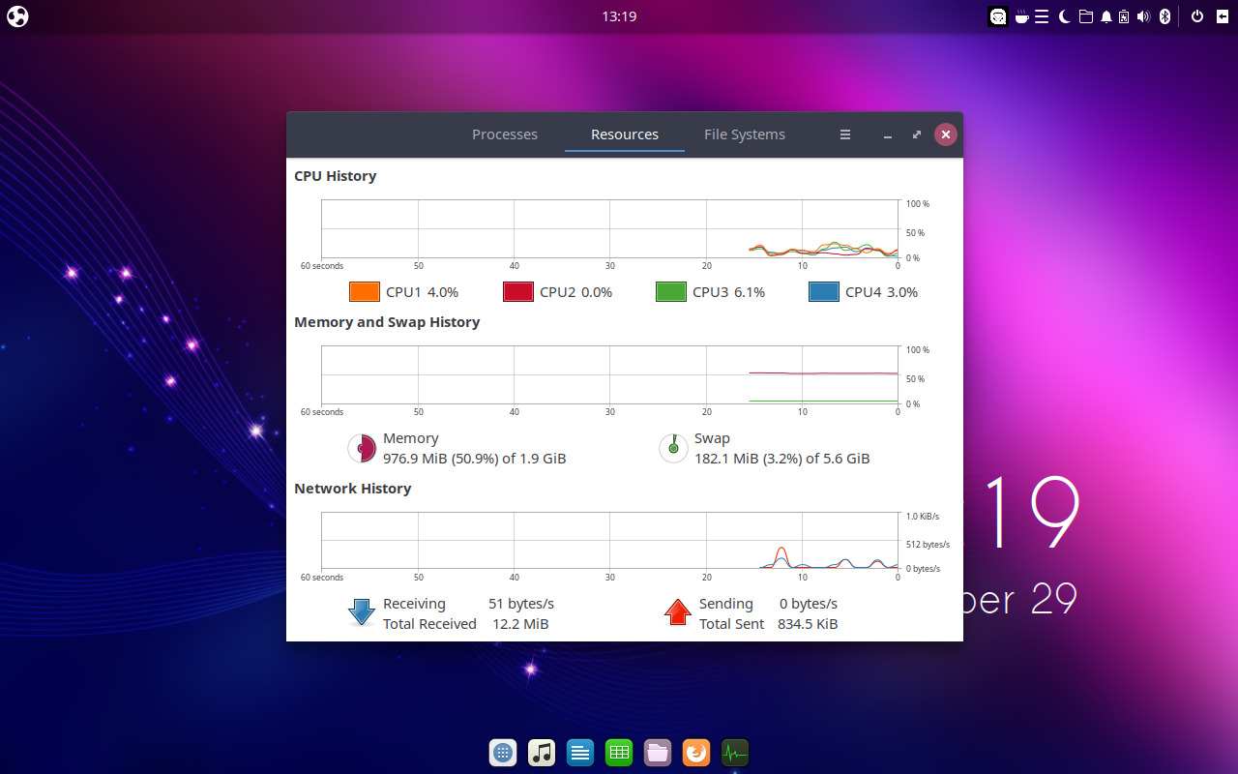
Task: Toggle the coffee cup caffeine tray indicator
Action: point(1020,16)
